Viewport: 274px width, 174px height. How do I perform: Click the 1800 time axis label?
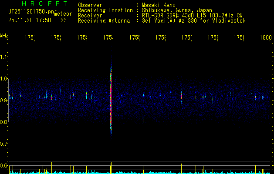click(x=266, y=37)
